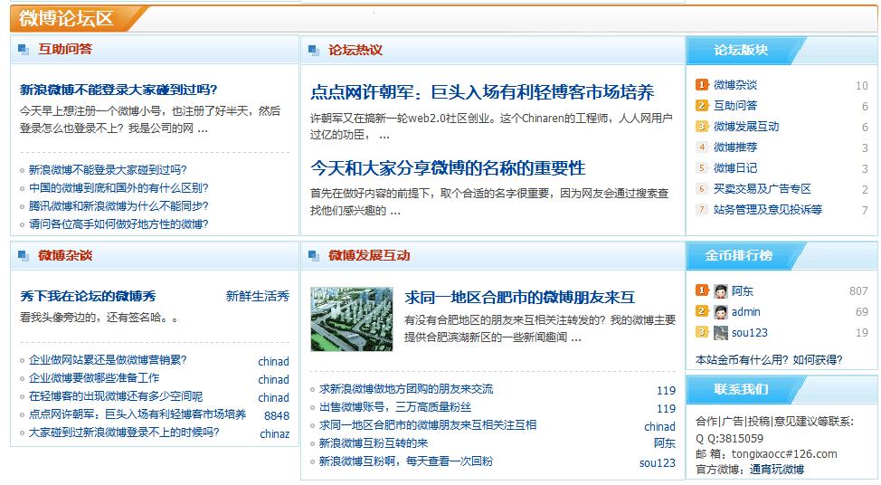
Task: Open 新浪微博互粉互转的来 thread
Action: point(374,443)
